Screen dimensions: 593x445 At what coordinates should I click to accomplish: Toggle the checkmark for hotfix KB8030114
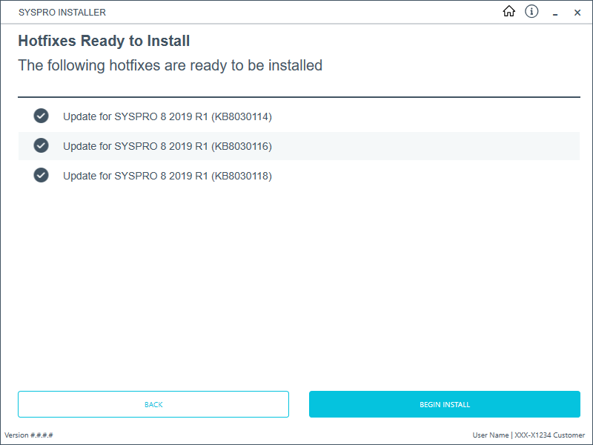pos(41,116)
